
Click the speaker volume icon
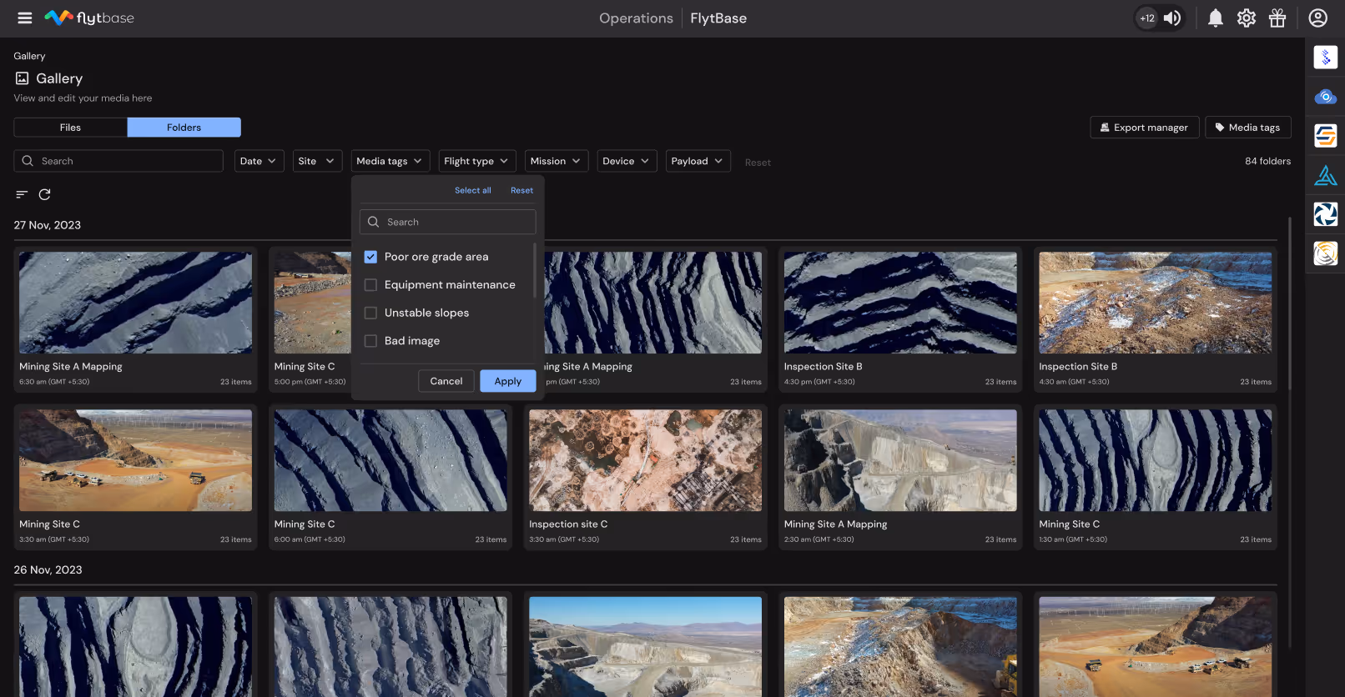1172,18
